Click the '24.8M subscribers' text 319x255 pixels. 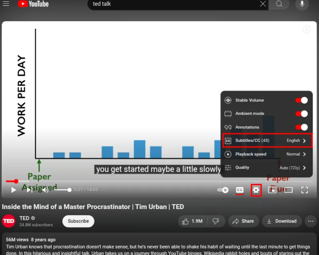36,225
